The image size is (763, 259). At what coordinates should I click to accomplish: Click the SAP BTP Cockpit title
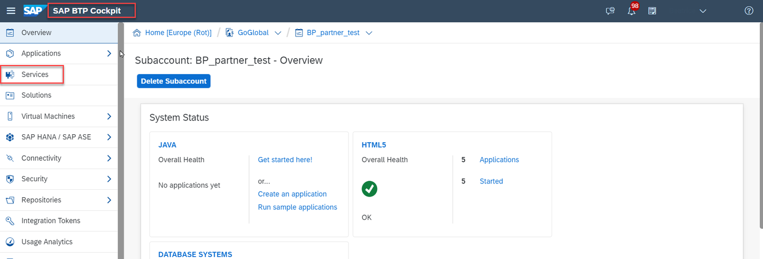pyautogui.click(x=87, y=11)
